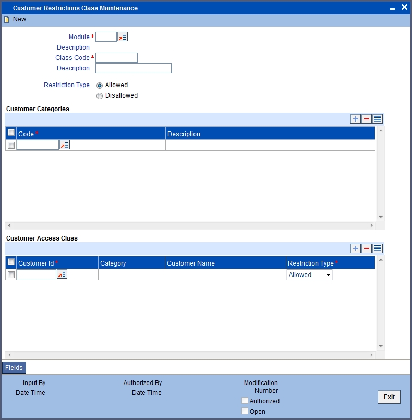Click the Customer Categories section title
The height and width of the screenshot is (420, 412).
click(38, 109)
